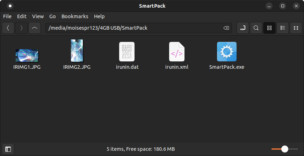Switch to compact view
Viewport: 304px width, 156px height.
(296, 28)
